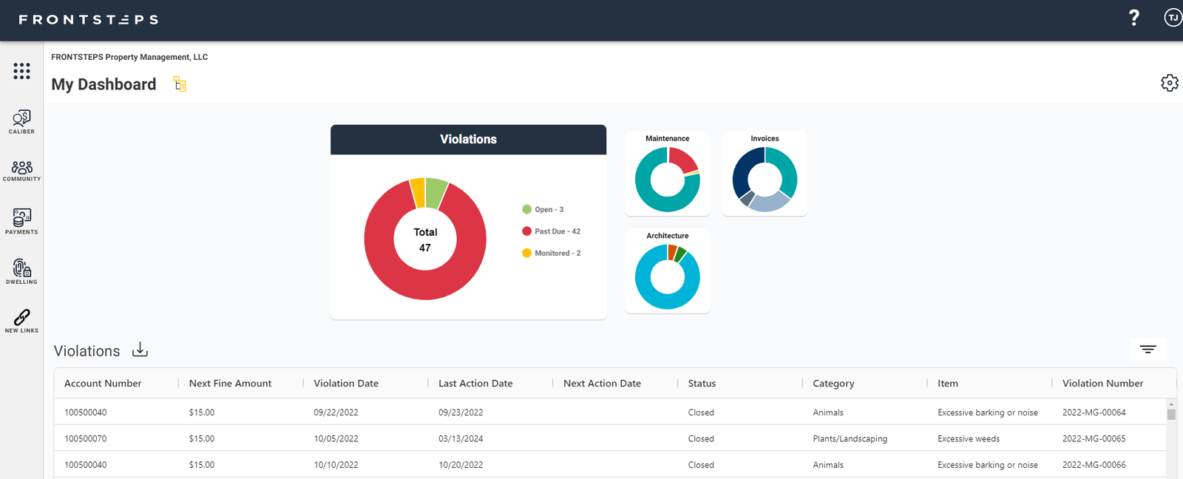
Task: Open the Dwelling module
Action: [x=21, y=271]
